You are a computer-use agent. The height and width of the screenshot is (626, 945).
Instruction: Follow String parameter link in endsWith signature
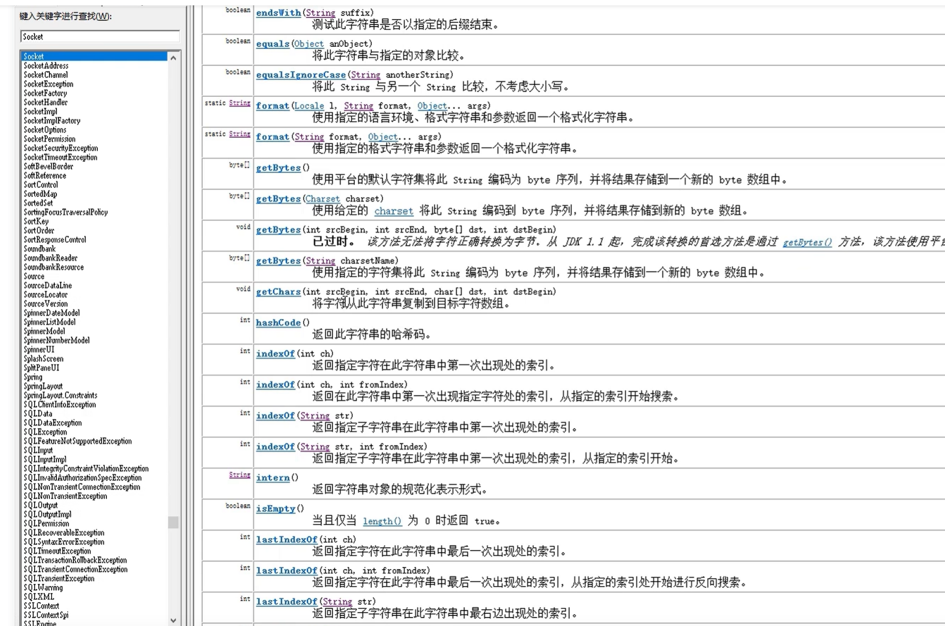click(320, 13)
